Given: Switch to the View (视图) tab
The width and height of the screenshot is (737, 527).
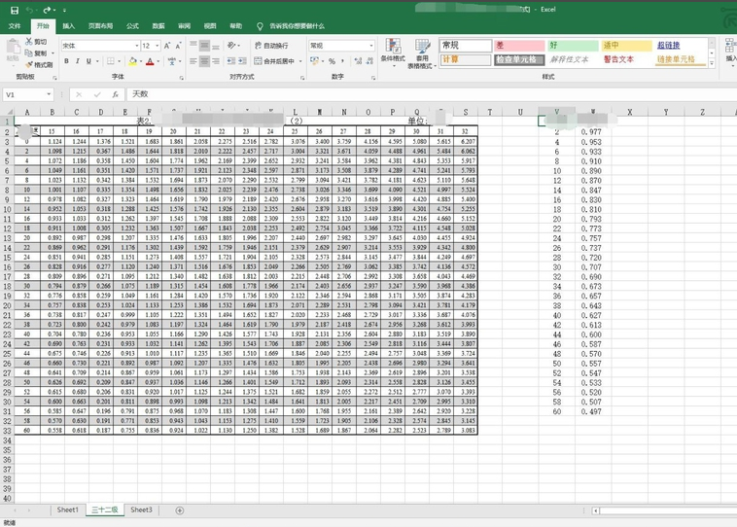Looking at the screenshot, I should (x=210, y=26).
